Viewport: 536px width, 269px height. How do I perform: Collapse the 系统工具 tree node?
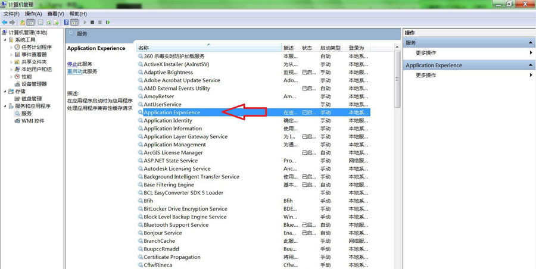tap(5, 40)
